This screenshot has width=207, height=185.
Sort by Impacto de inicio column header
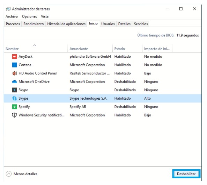pyautogui.click(x=157, y=49)
